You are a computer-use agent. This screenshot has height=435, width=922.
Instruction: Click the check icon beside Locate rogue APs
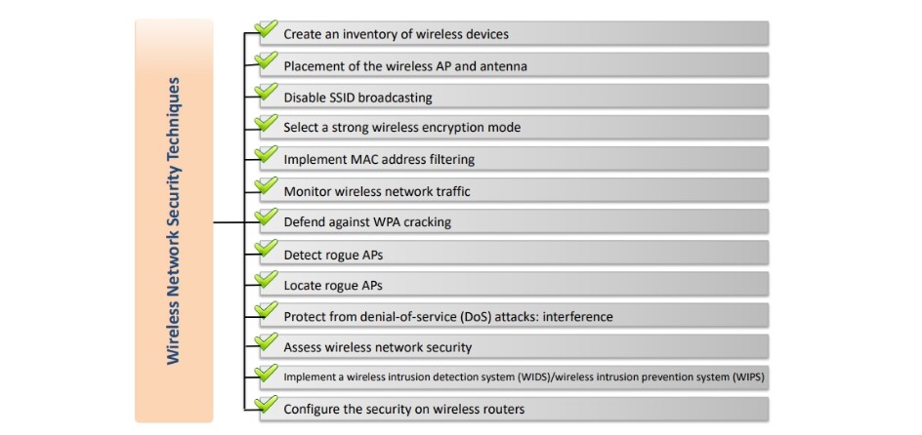(x=267, y=279)
